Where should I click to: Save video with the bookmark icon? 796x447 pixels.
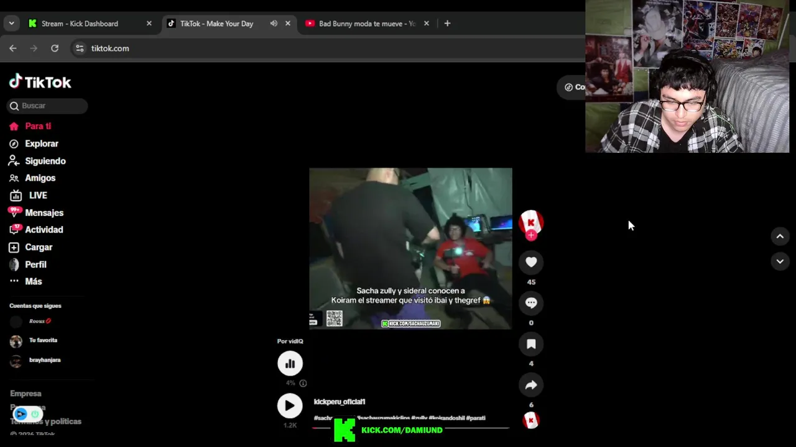pyautogui.click(x=531, y=344)
